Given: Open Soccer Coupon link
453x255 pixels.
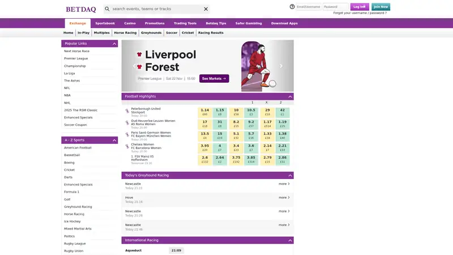Looking at the screenshot, I should click(75, 125).
